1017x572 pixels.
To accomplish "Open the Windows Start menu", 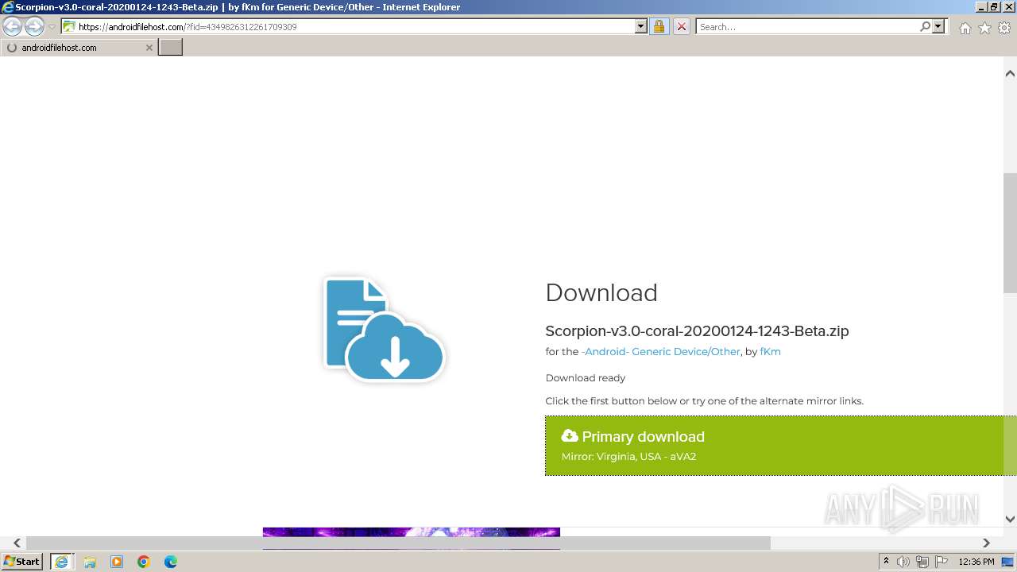I will [22, 562].
